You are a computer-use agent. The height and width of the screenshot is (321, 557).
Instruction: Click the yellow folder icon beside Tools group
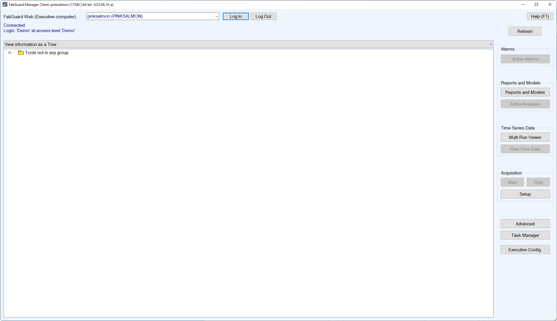pyautogui.click(x=21, y=52)
